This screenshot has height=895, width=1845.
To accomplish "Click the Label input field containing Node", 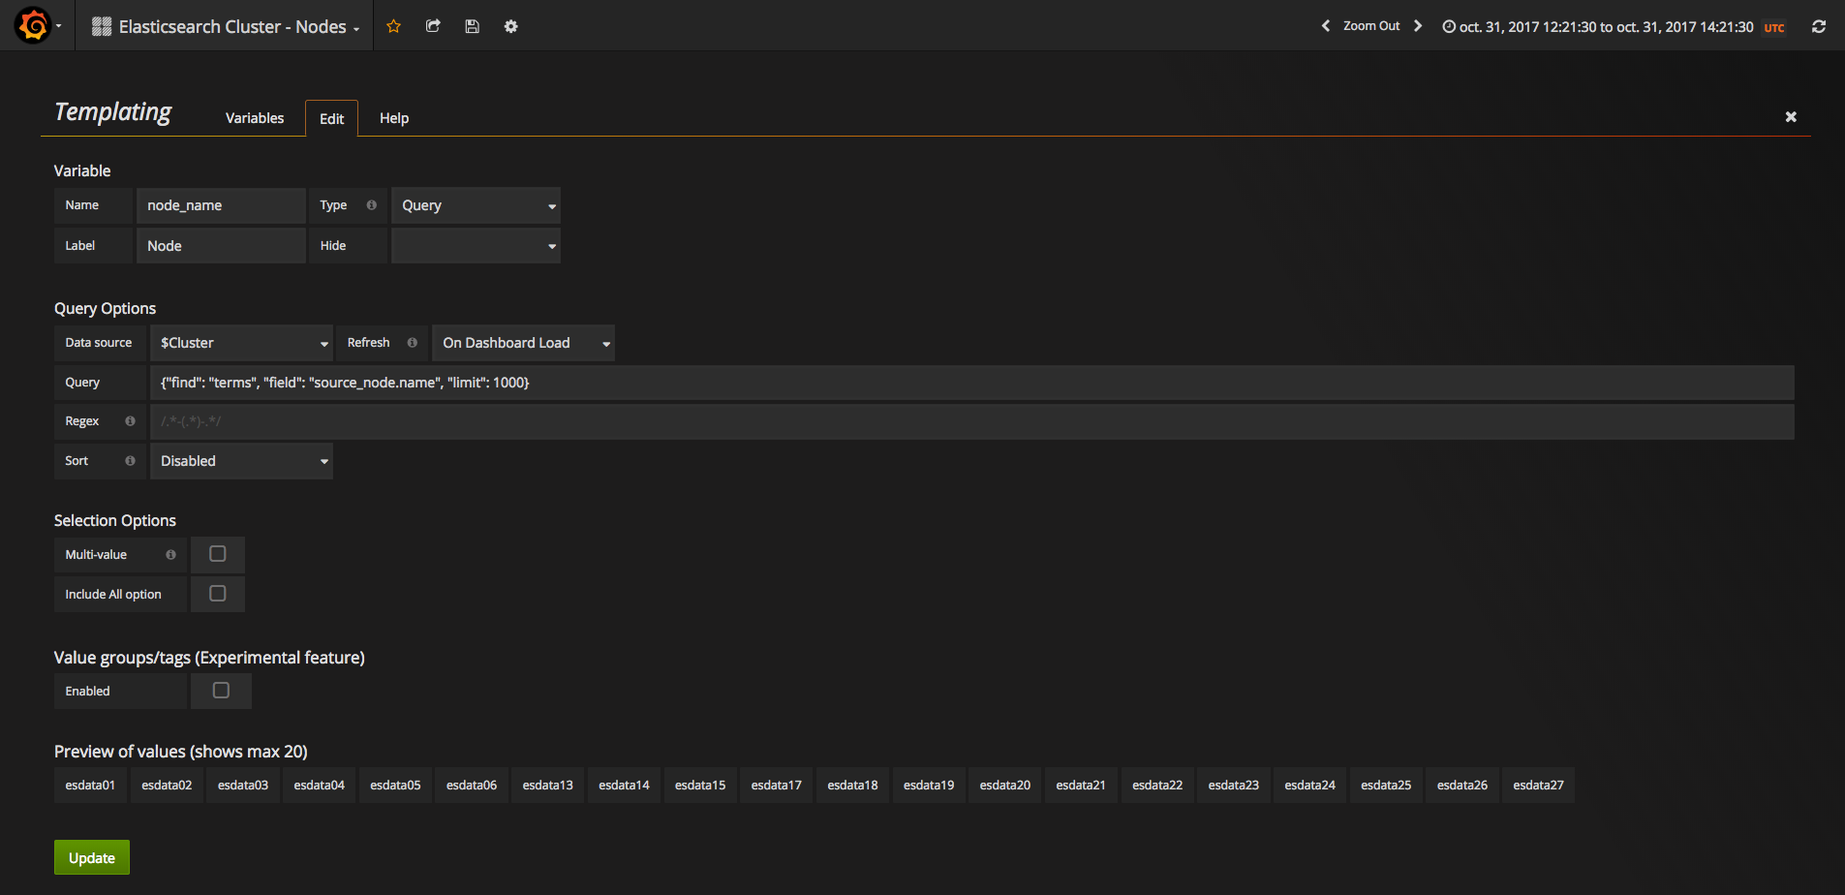I will click(x=221, y=246).
